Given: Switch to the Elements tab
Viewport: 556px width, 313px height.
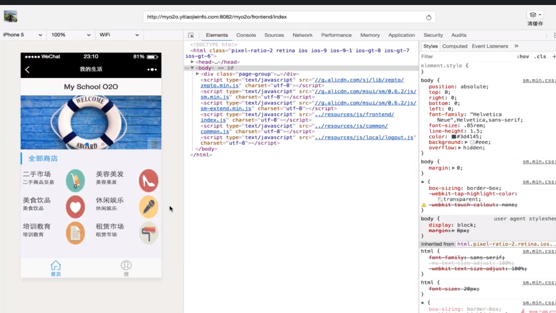Looking at the screenshot, I should click(217, 35).
